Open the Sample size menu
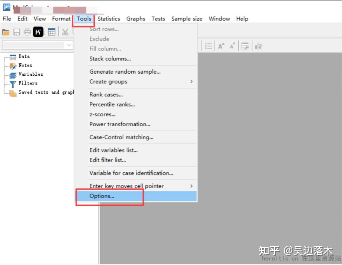This screenshot has height=265, width=342. 186,19
